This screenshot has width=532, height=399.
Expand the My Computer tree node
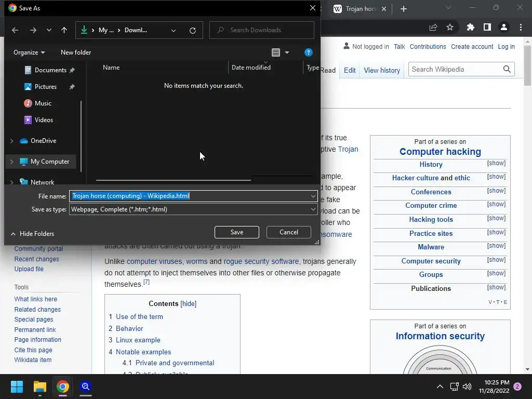point(12,162)
